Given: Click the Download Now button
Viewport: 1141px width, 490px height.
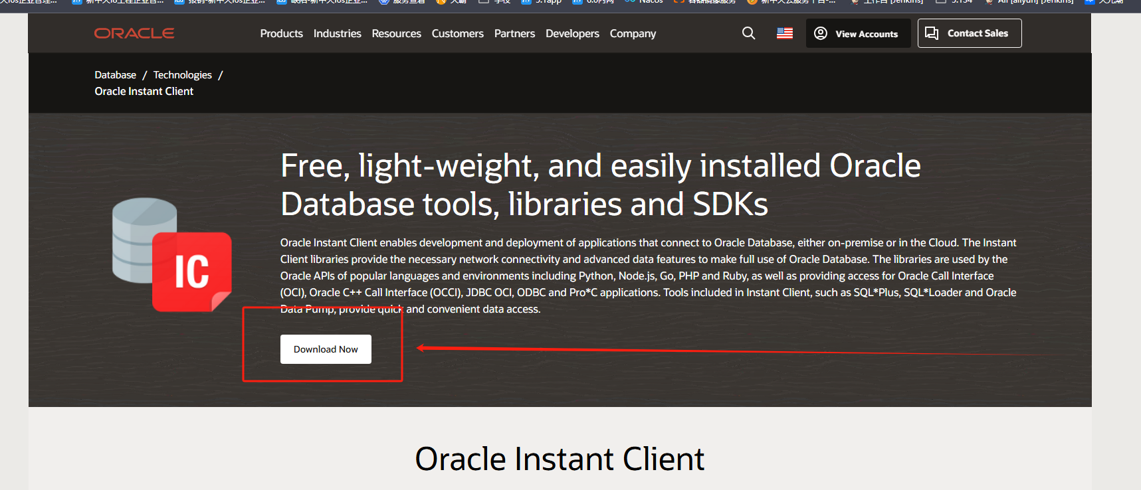Looking at the screenshot, I should coord(326,349).
